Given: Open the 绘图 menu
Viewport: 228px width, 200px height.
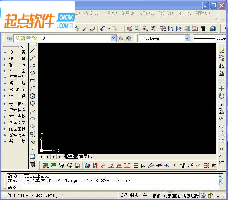Looking at the screenshot, I should click(128, 13).
